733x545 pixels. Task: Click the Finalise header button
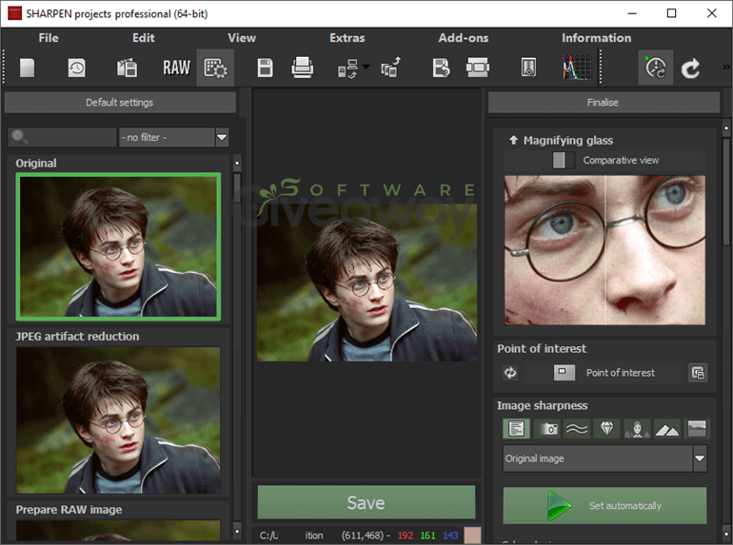coord(604,103)
